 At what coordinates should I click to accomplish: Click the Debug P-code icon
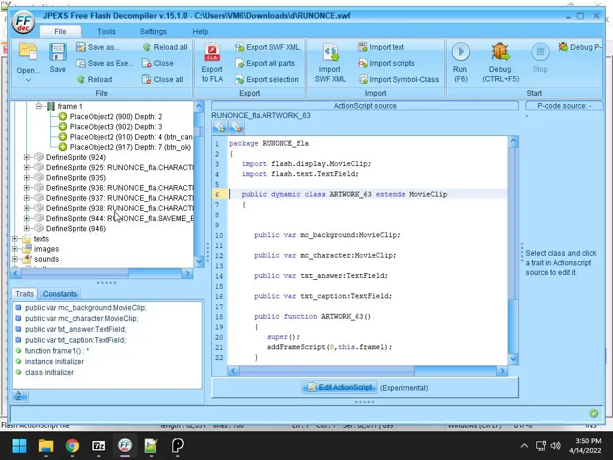coord(563,47)
